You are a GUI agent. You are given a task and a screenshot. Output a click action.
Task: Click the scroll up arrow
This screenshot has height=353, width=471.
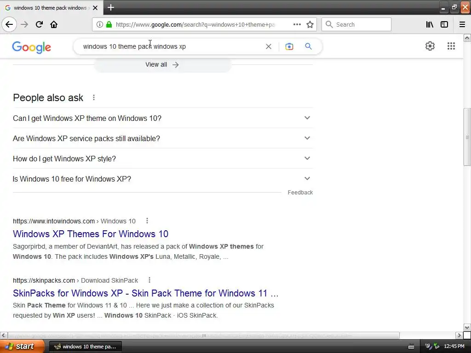(x=467, y=38)
